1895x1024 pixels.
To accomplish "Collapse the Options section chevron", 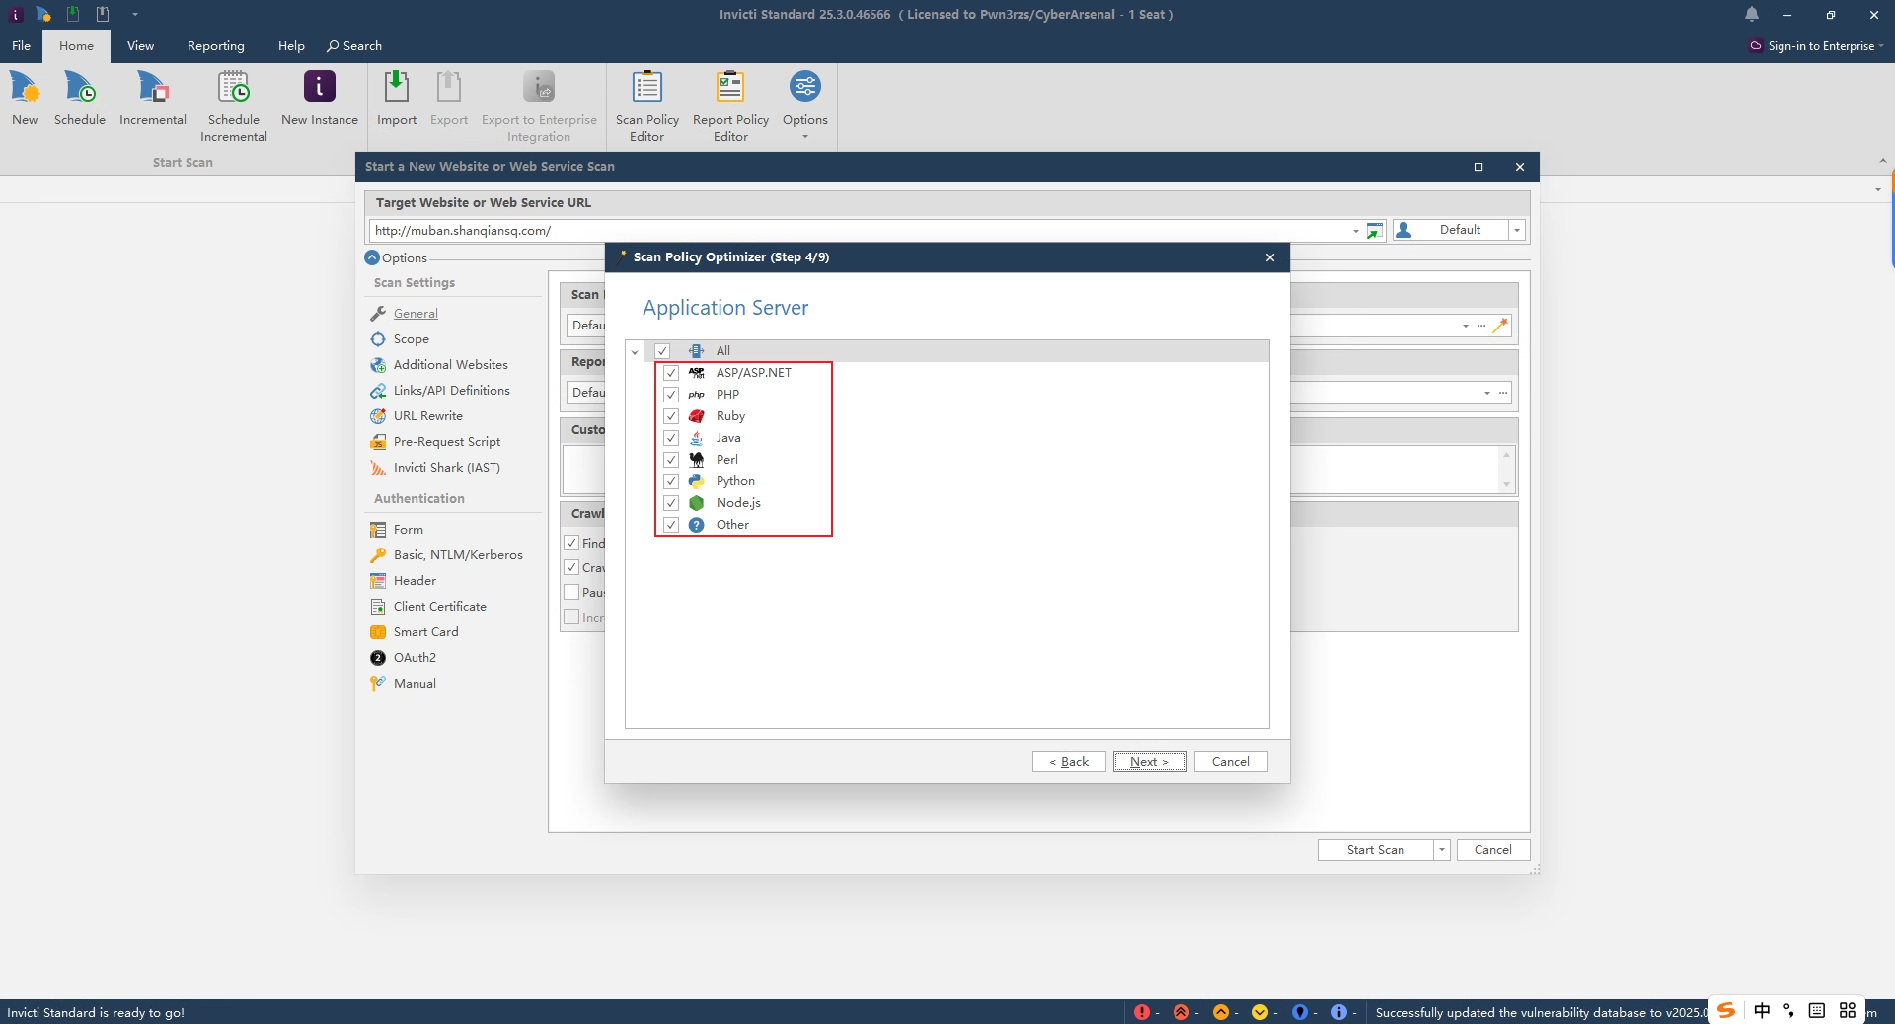I will coord(372,258).
